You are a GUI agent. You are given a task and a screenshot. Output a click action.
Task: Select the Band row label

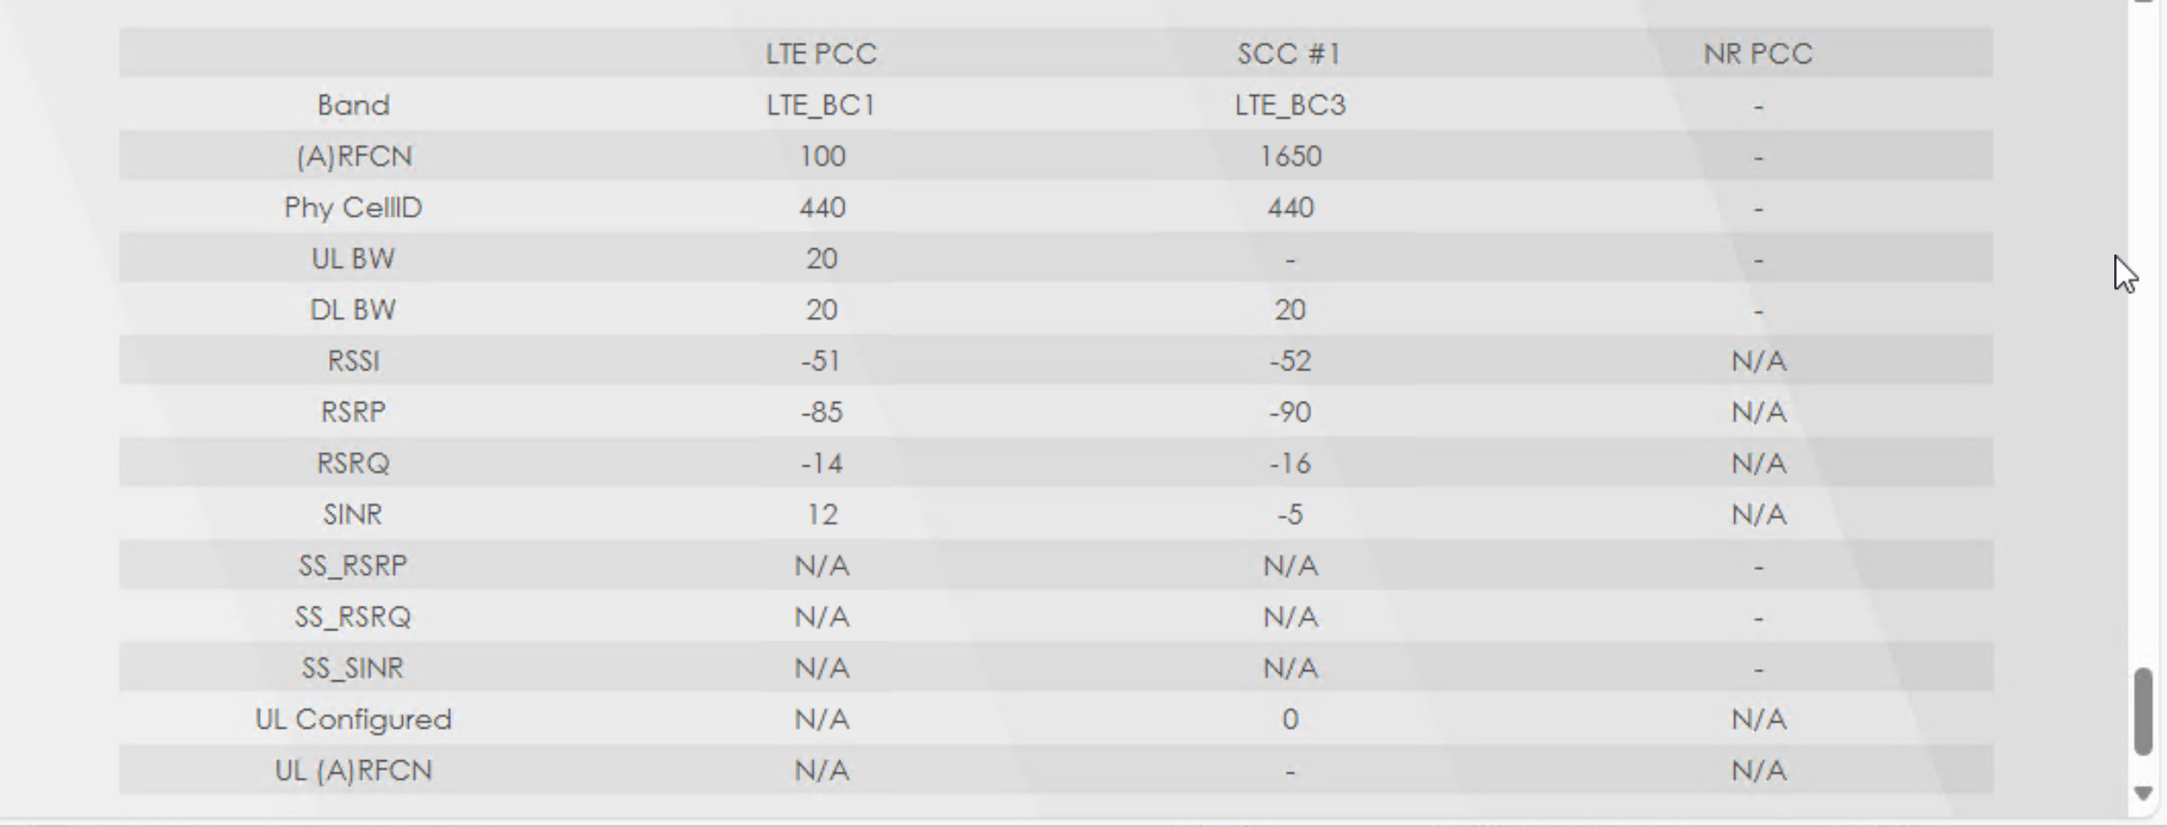click(x=353, y=105)
